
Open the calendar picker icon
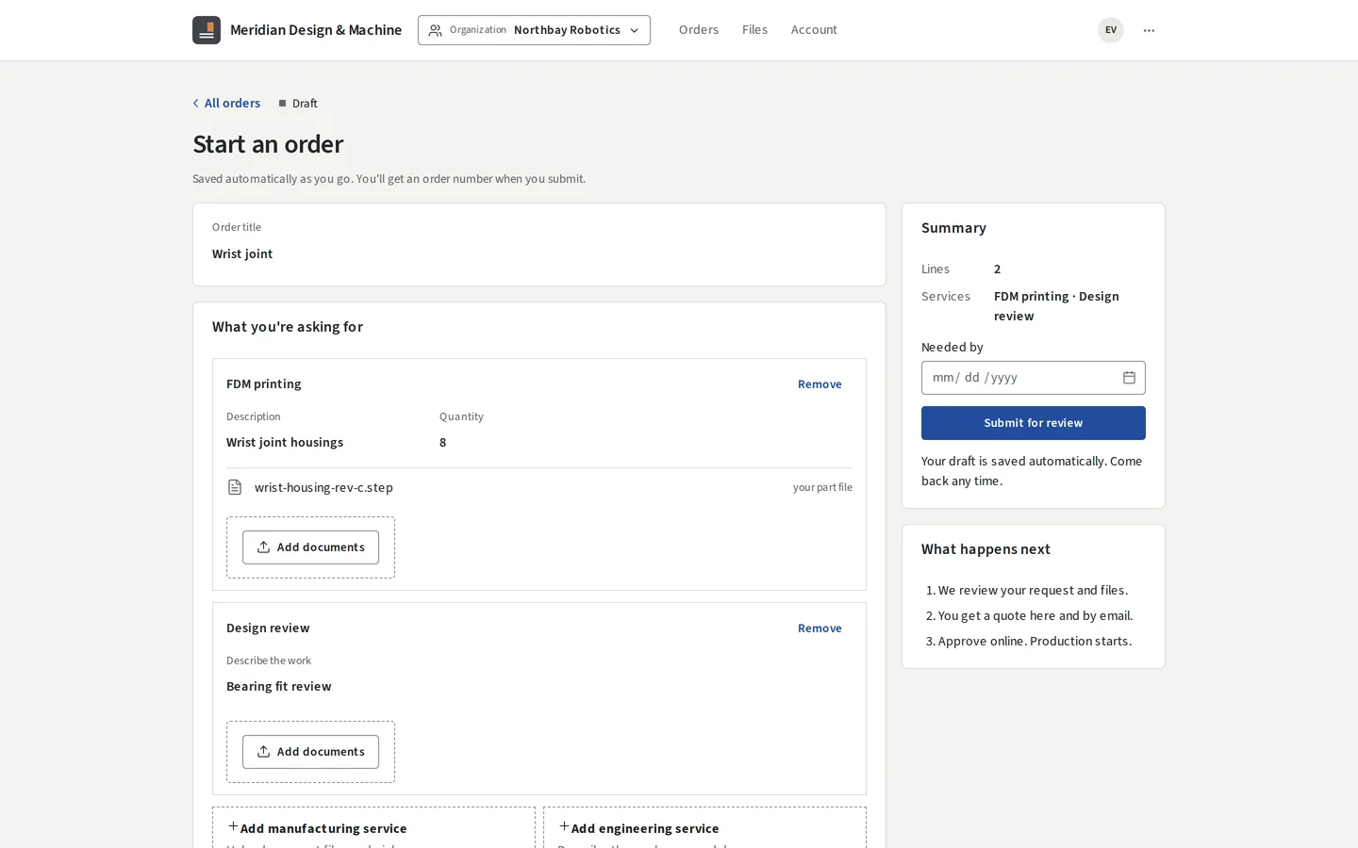click(x=1129, y=378)
